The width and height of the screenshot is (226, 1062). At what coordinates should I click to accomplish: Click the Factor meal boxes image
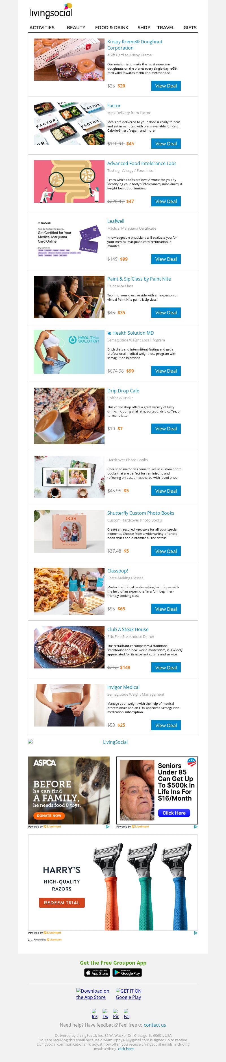[x=69, y=124]
